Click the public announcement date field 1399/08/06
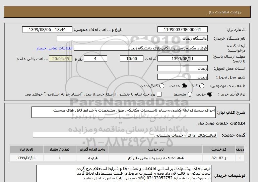Screen dimensions: 258x182 pyautogui.click(x=47, y=30)
